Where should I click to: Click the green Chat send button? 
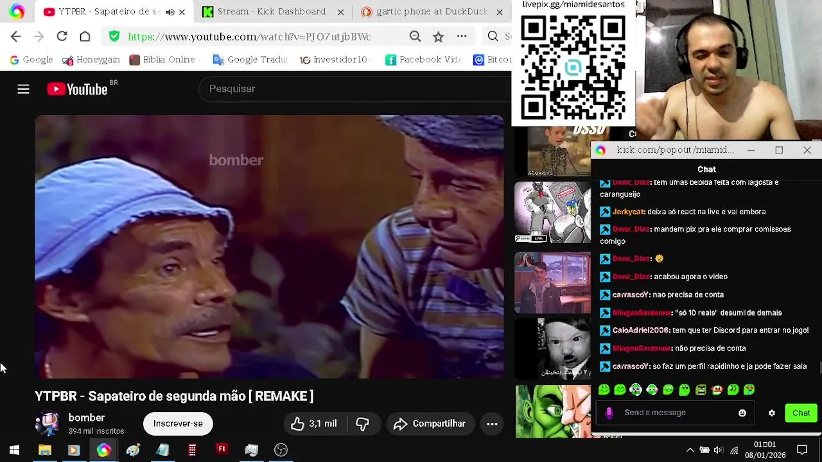(x=801, y=413)
